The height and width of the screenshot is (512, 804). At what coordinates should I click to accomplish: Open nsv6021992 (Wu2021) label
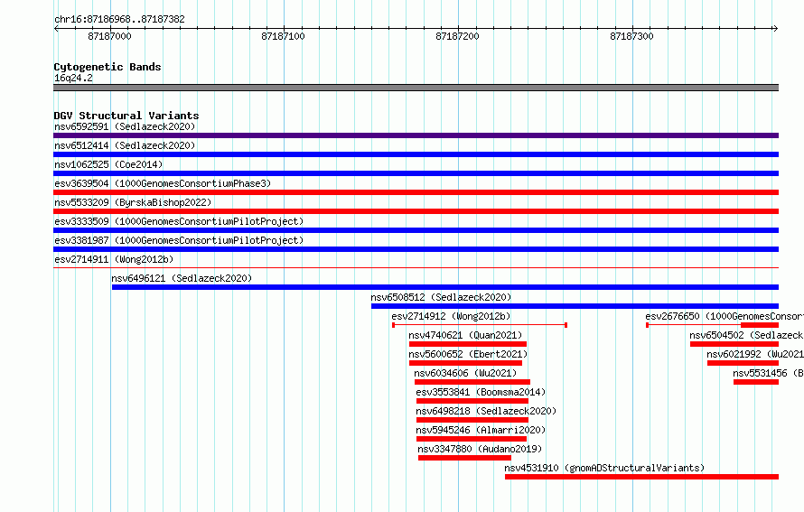pos(755,354)
